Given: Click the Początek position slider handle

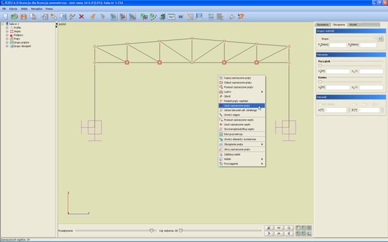Looking at the screenshot, I should pyautogui.click(x=320, y=66).
